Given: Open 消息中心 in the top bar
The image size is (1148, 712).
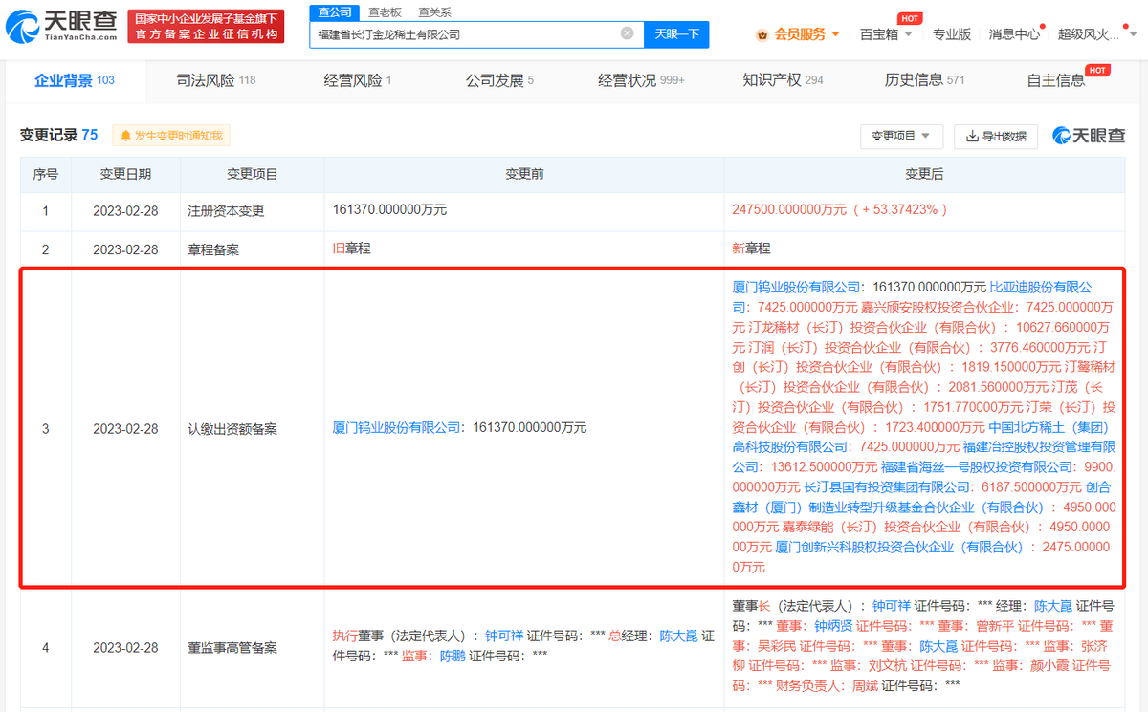Looking at the screenshot, I should pyautogui.click(x=1014, y=34).
